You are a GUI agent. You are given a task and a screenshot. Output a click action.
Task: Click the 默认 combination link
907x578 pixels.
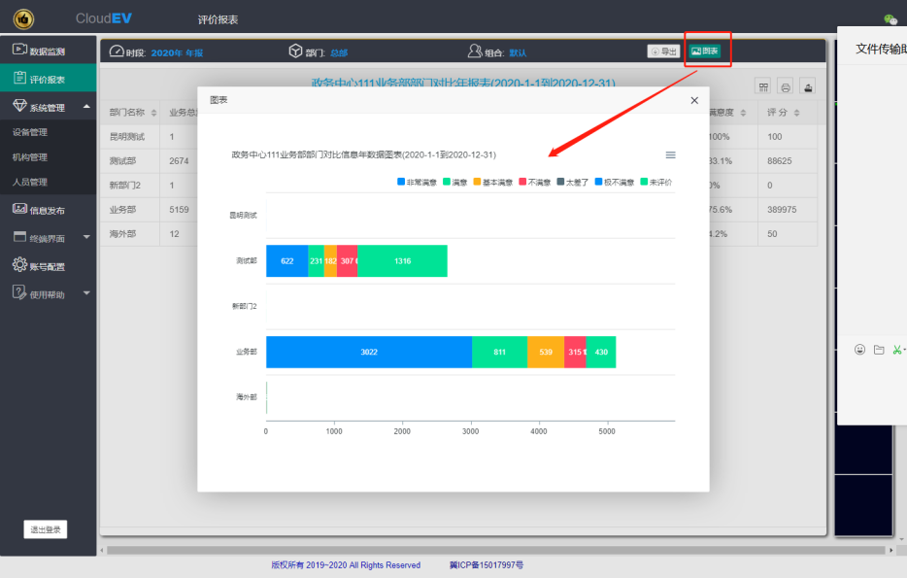[x=518, y=52]
